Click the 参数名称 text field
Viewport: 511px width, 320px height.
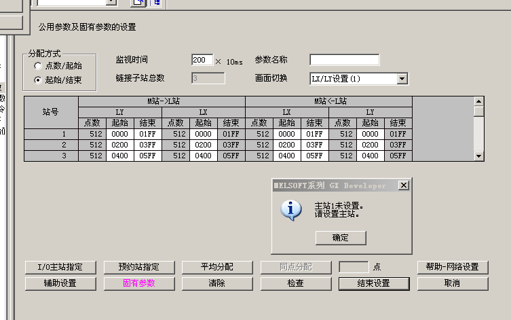(344, 60)
